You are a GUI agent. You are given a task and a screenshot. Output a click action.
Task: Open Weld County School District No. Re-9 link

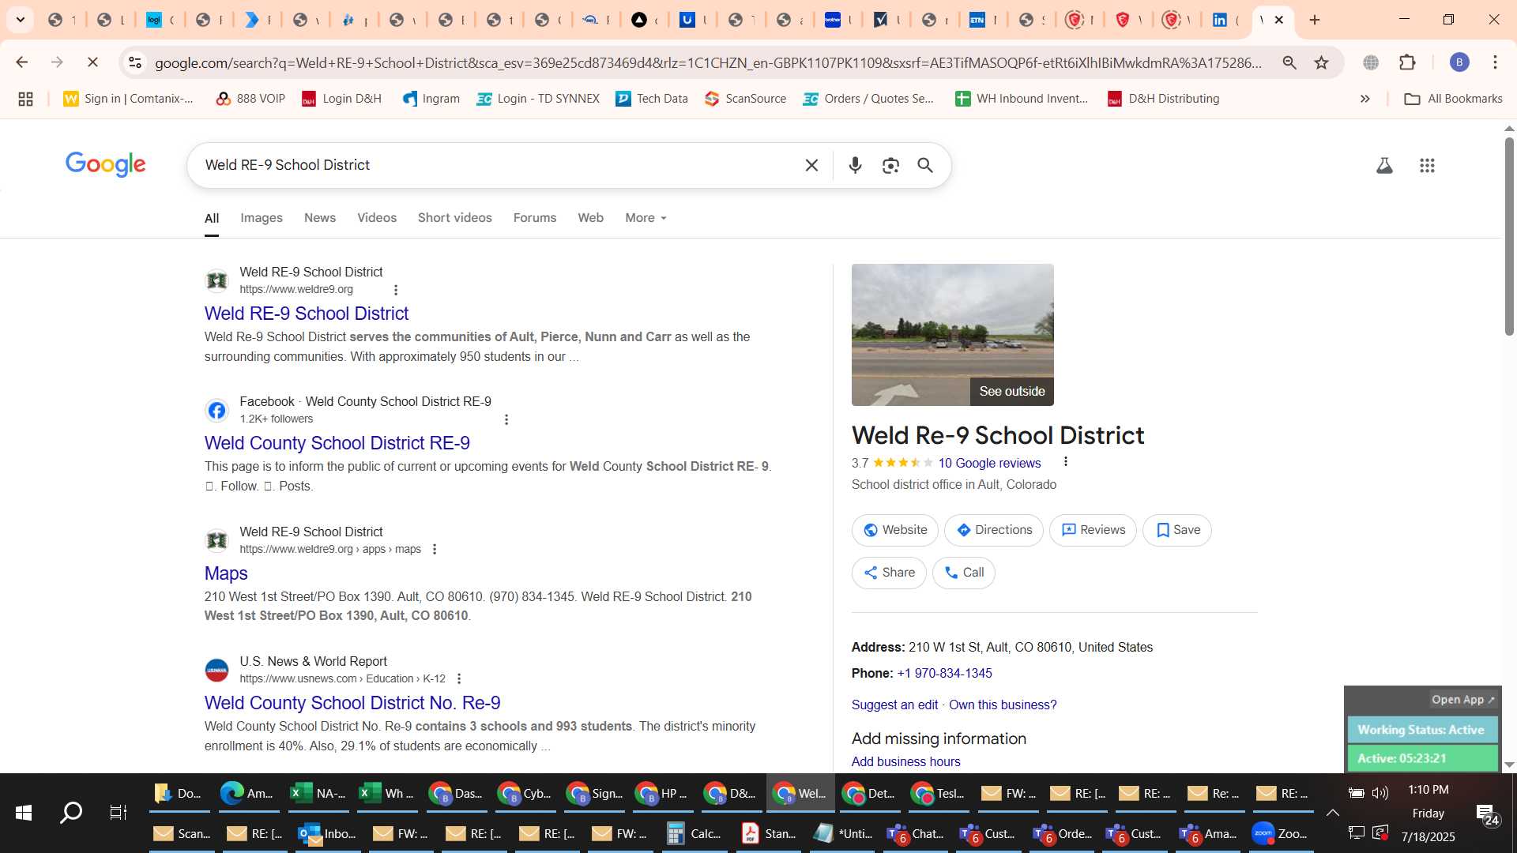tap(352, 703)
